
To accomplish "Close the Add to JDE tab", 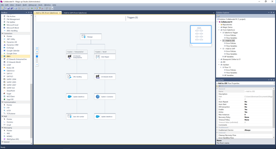I will click(60, 13).
